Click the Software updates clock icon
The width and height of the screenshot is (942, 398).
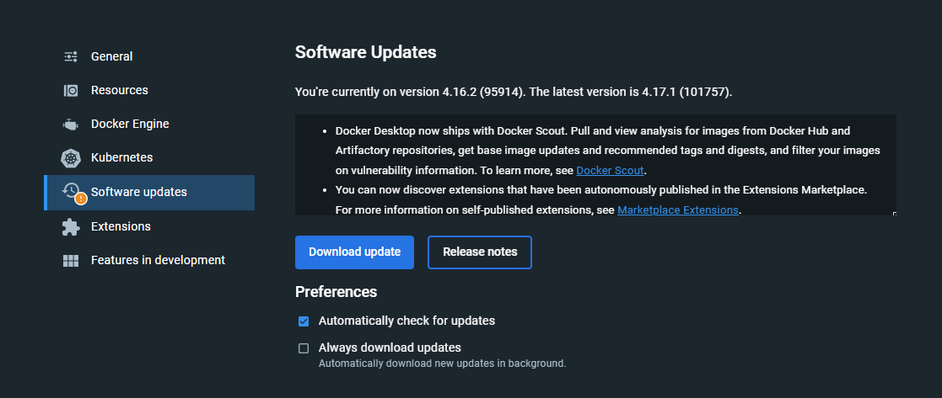coord(71,191)
